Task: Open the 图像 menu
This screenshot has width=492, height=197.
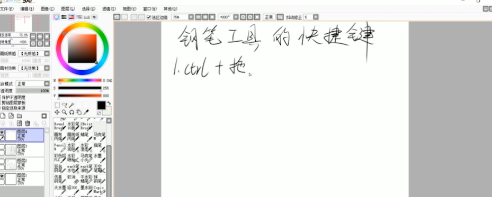Action: (47, 9)
